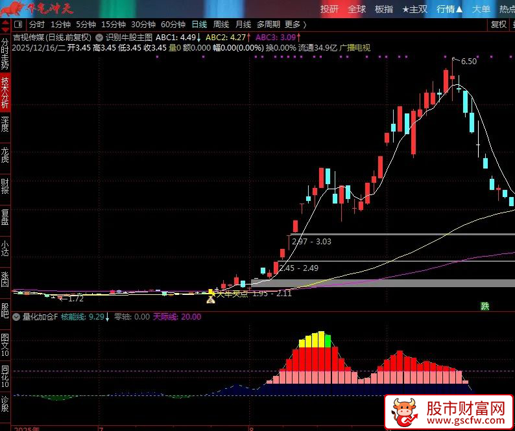Click the 牛气冲天 bull logo
The image size is (515, 431).
tap(37, 8)
